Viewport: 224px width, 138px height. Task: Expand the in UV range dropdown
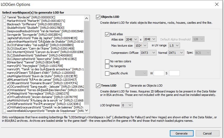(174, 46)
